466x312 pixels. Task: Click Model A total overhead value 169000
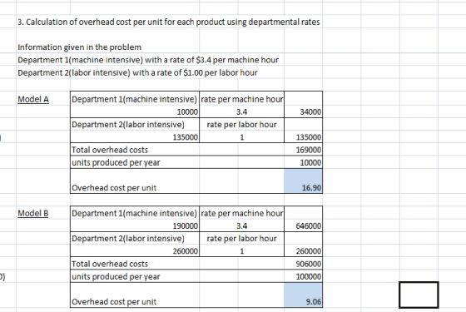point(303,150)
